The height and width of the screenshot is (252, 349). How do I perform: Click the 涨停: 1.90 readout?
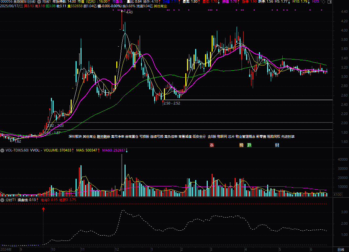point(249,2)
